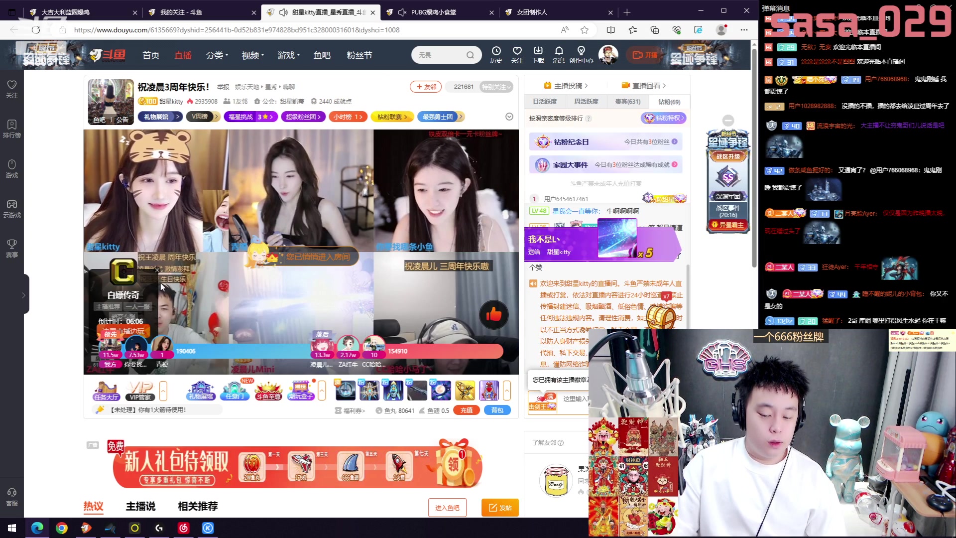Click the 发帖 post button
956x538 pixels.
click(x=500, y=508)
